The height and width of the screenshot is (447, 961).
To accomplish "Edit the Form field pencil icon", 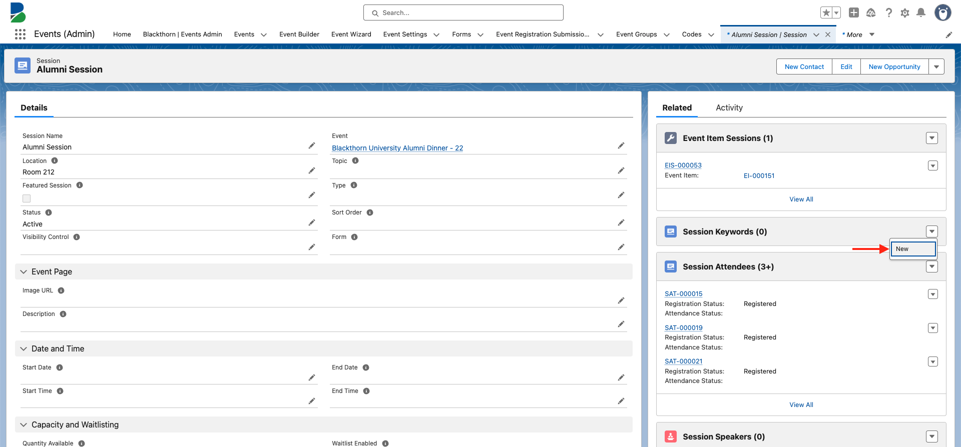I will click(x=621, y=247).
